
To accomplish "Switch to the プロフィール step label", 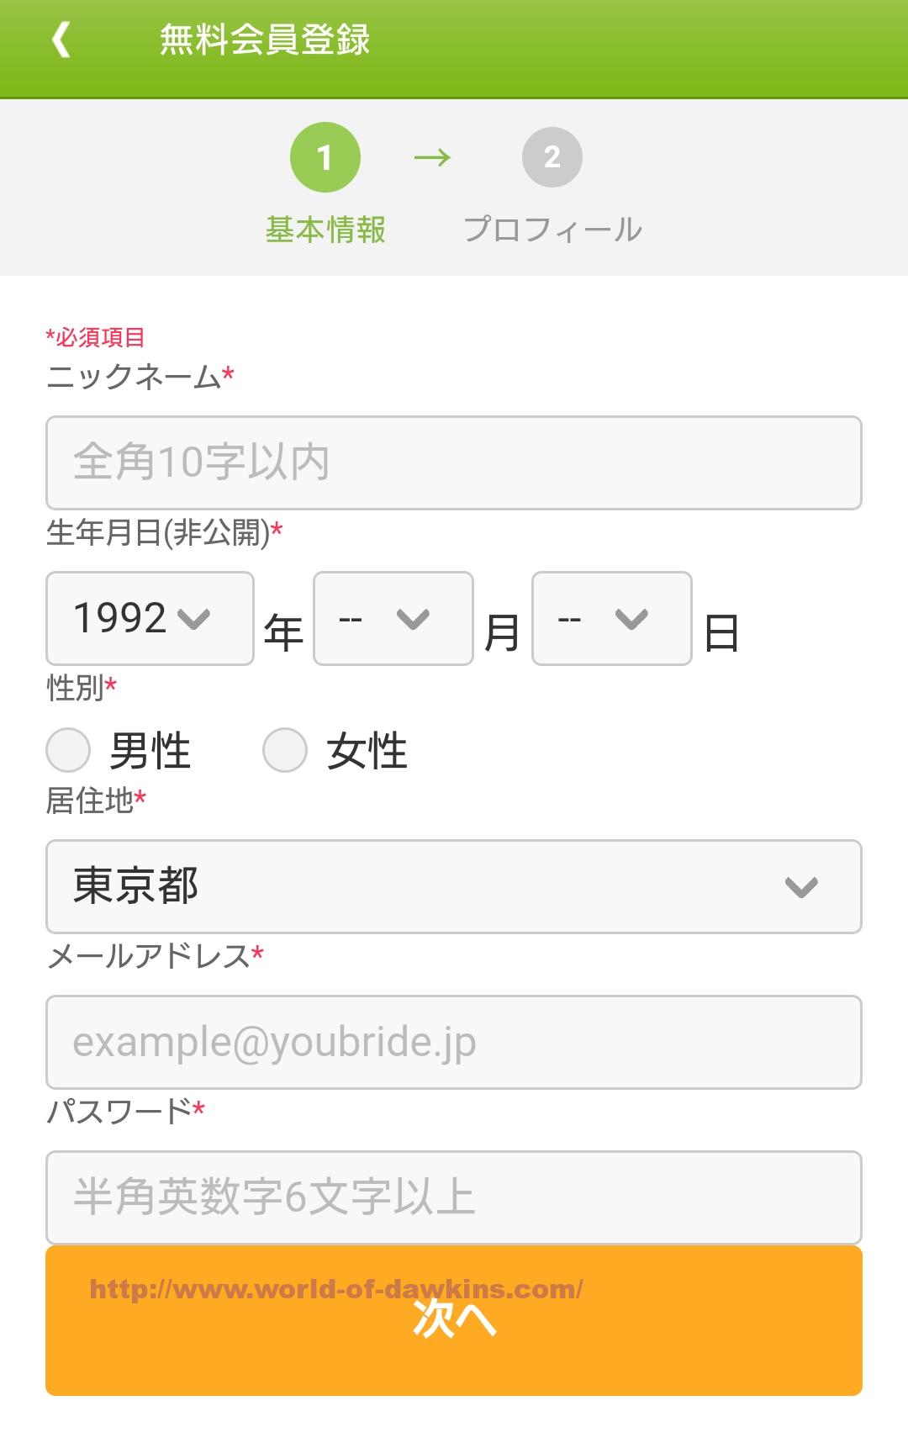I will tap(552, 230).
